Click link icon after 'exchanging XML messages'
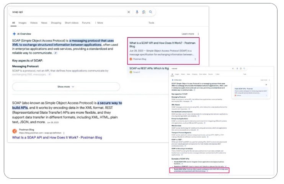 49,75
